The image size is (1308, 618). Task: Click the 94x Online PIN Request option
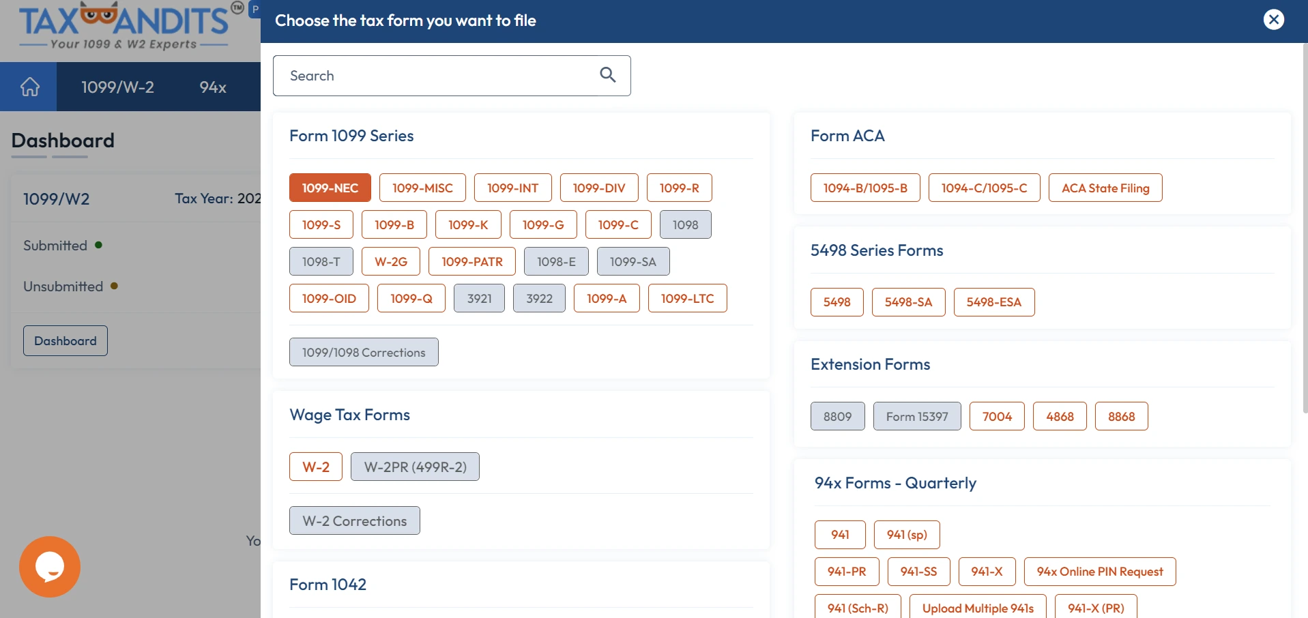tap(1099, 571)
